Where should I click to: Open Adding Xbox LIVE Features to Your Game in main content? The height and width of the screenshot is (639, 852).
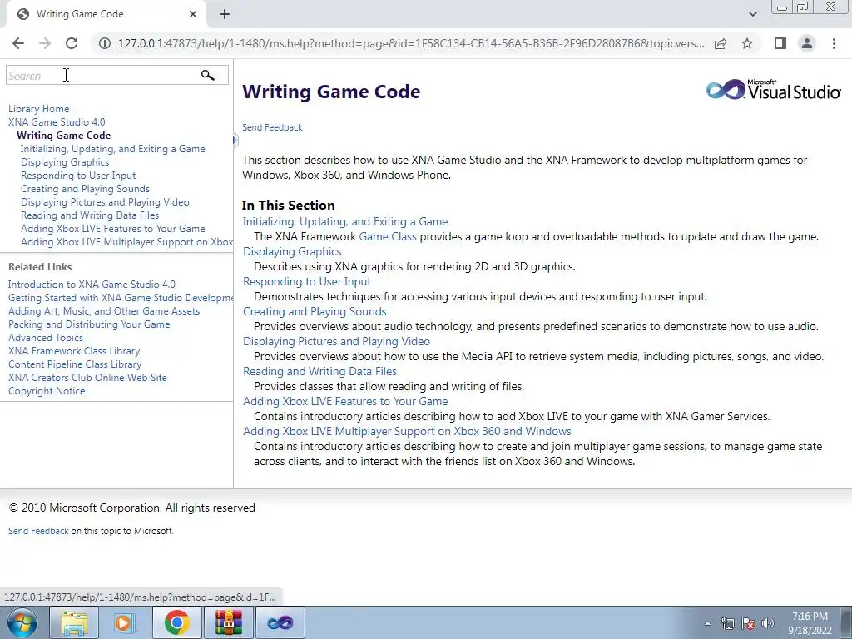345,401
